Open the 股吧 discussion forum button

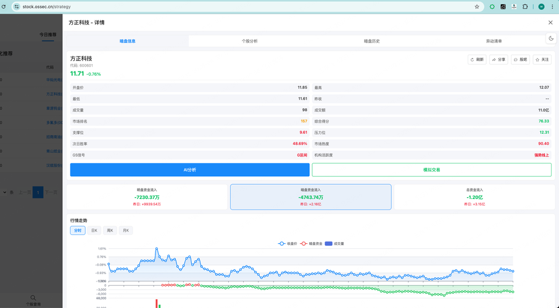(520, 60)
